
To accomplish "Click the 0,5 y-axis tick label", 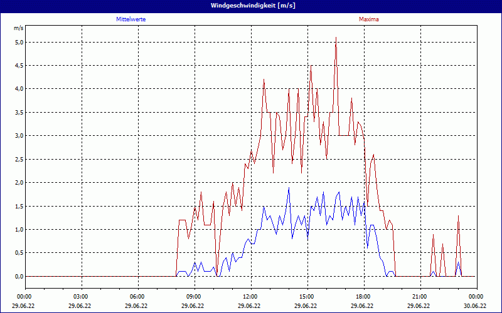I will tap(19, 253).
